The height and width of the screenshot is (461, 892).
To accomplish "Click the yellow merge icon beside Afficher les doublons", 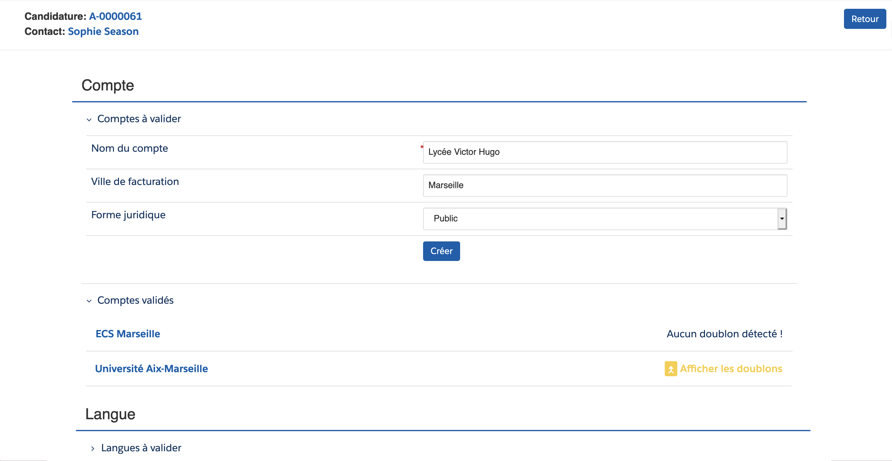I will 670,369.
